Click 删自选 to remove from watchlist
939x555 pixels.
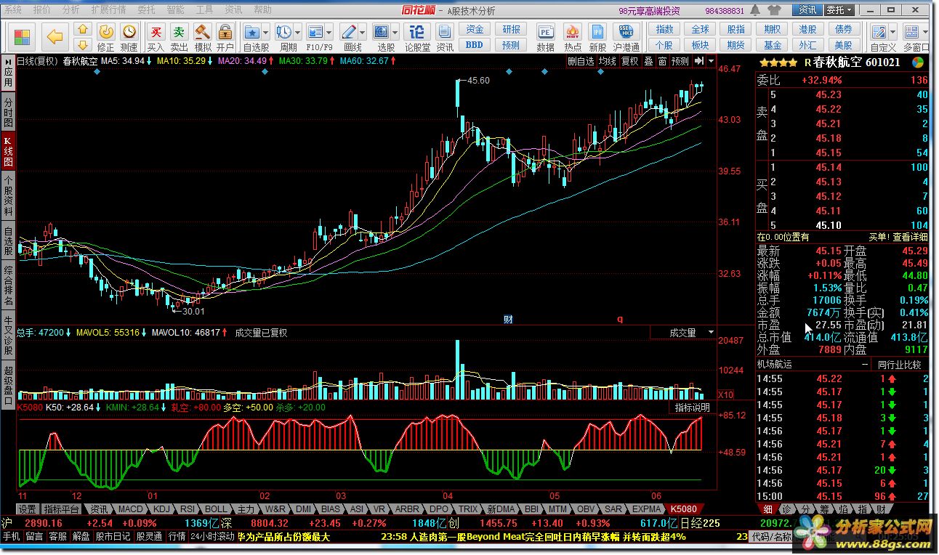(581, 62)
